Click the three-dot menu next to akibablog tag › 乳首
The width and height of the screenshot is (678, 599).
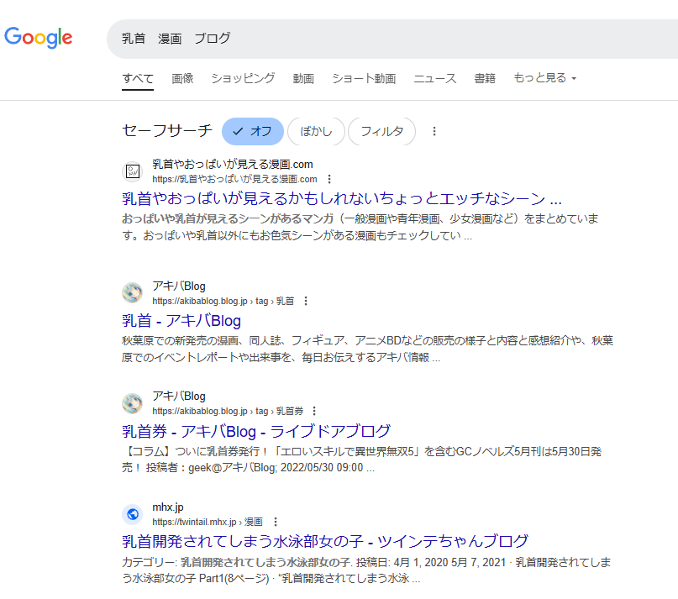click(x=306, y=301)
